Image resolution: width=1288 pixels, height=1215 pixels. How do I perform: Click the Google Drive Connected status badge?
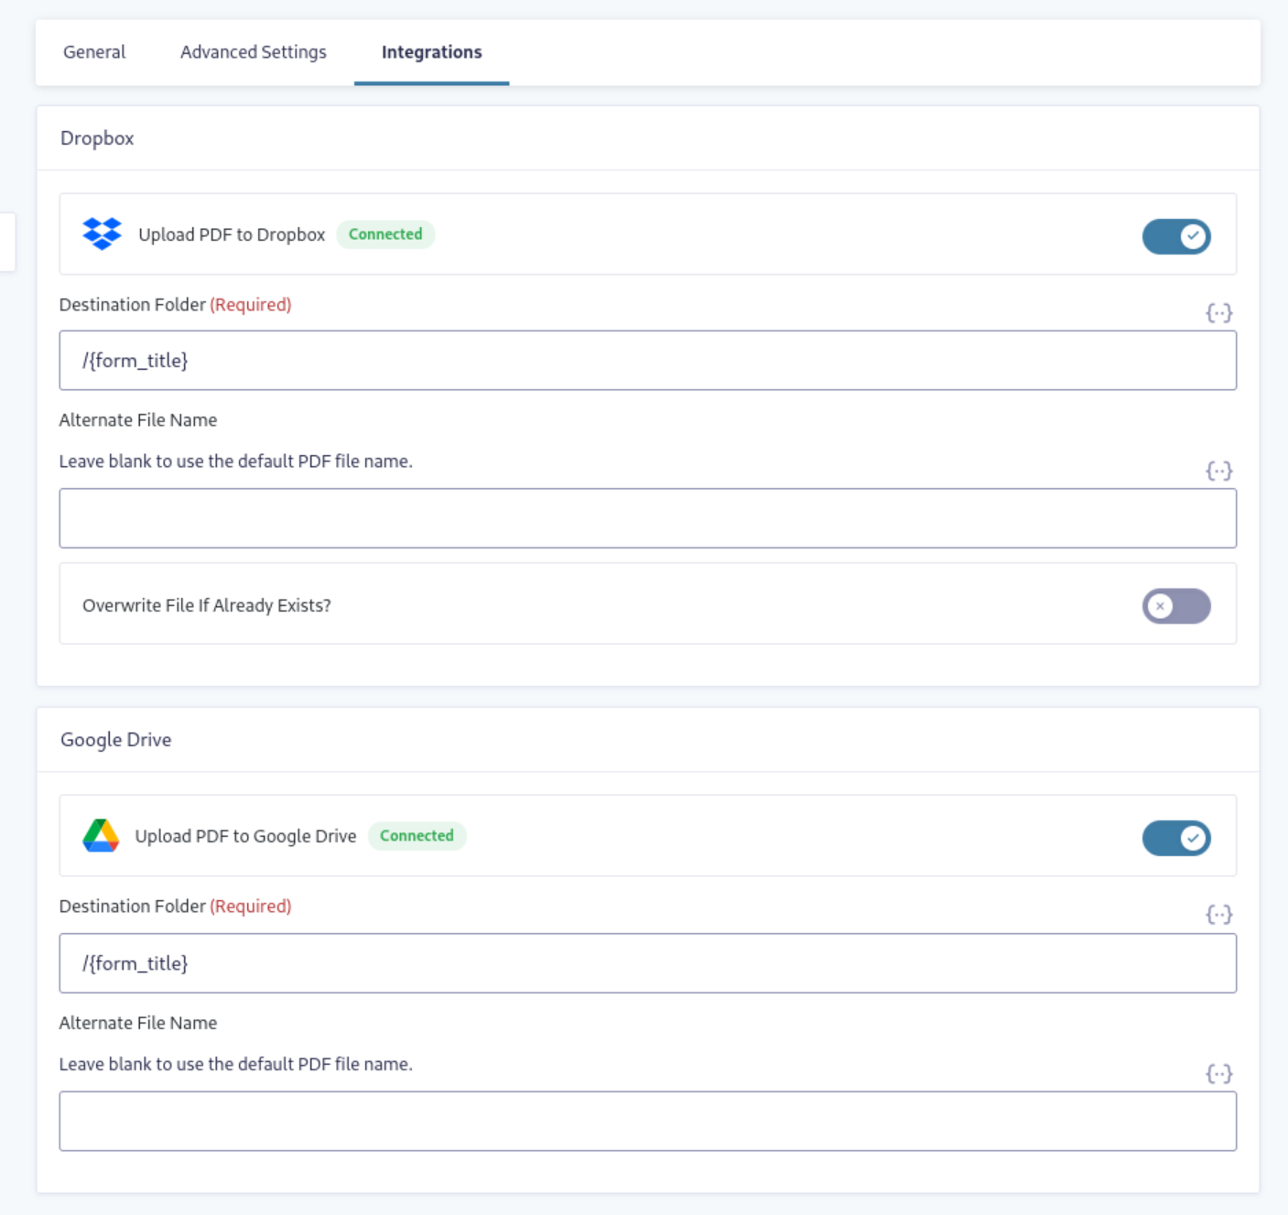(x=417, y=836)
